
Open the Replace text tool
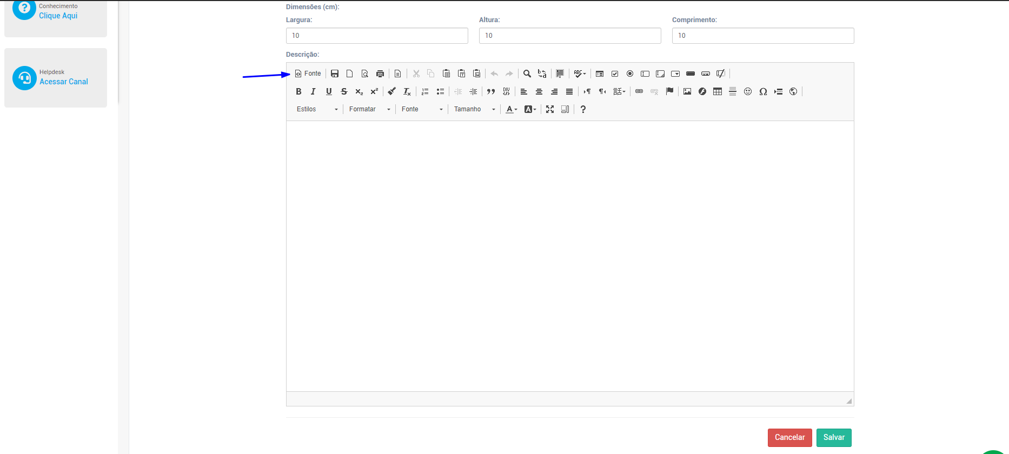tap(542, 74)
